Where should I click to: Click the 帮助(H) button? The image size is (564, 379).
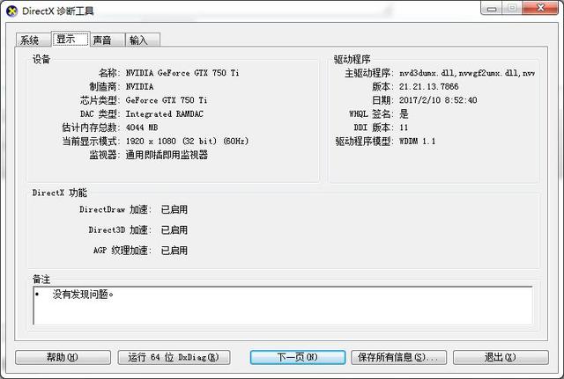pos(63,357)
